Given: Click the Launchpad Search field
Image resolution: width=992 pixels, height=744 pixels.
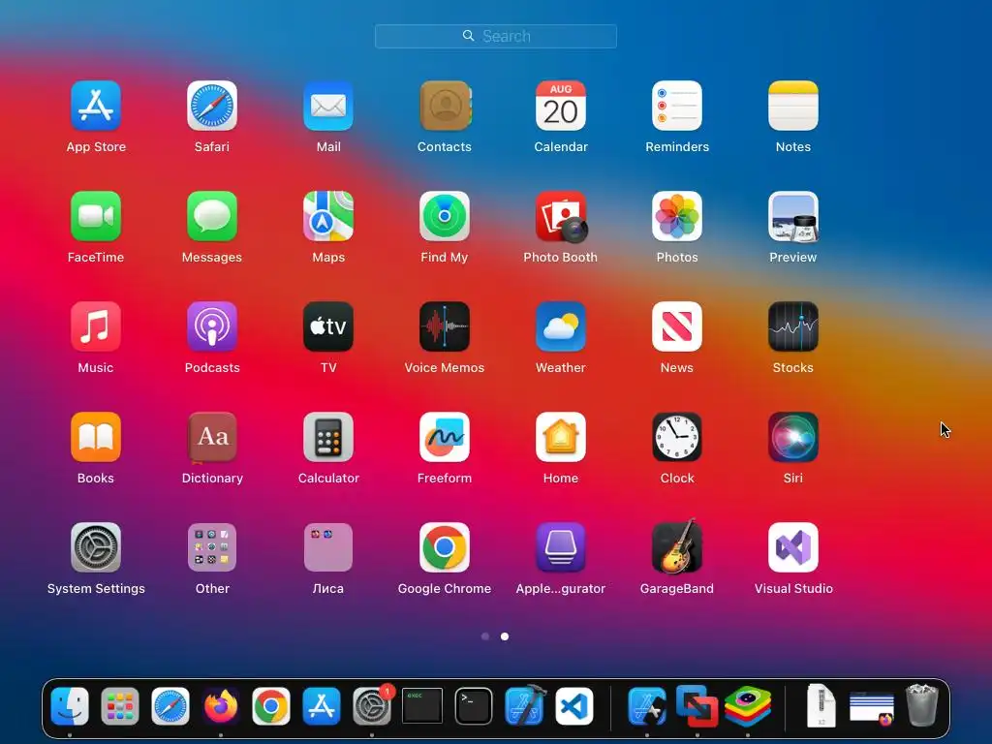Looking at the screenshot, I should point(496,36).
